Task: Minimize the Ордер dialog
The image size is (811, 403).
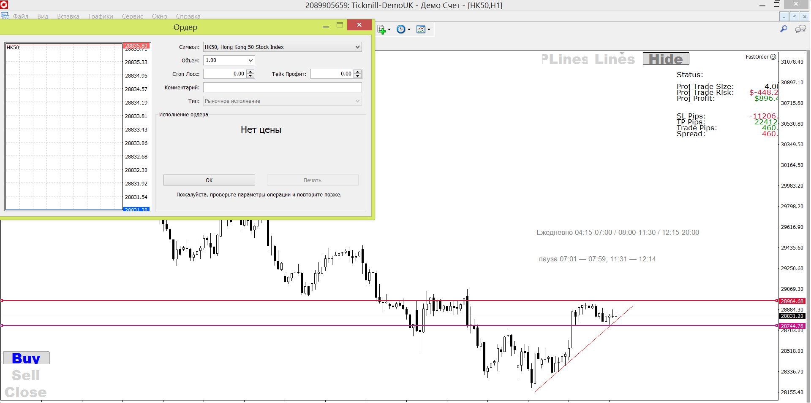Action: coord(326,27)
